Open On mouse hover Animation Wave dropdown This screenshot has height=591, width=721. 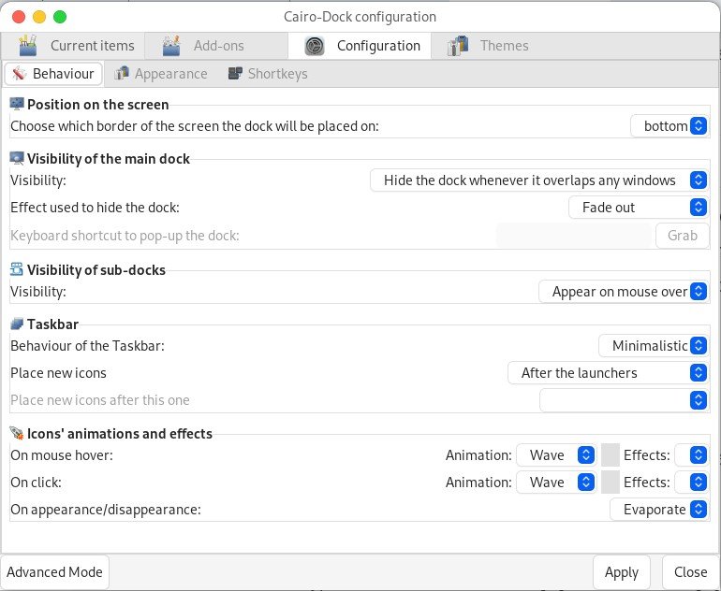[556, 454]
